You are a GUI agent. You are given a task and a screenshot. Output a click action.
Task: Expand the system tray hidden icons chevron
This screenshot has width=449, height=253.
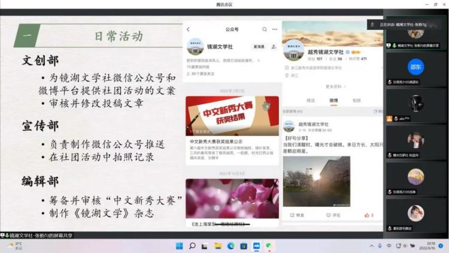(371, 246)
